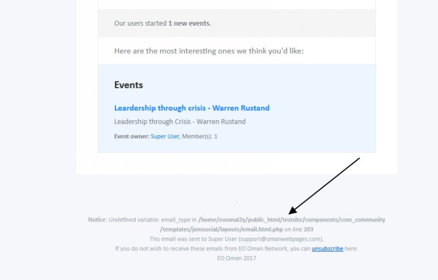
Task: Click the 'EO Oman 2017' footer text
Action: tap(237, 258)
